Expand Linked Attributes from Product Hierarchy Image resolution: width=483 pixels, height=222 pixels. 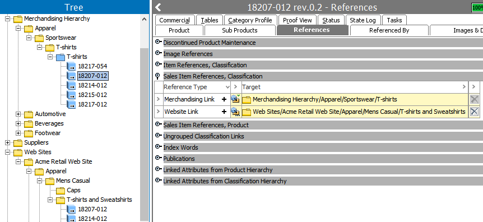coord(159,169)
